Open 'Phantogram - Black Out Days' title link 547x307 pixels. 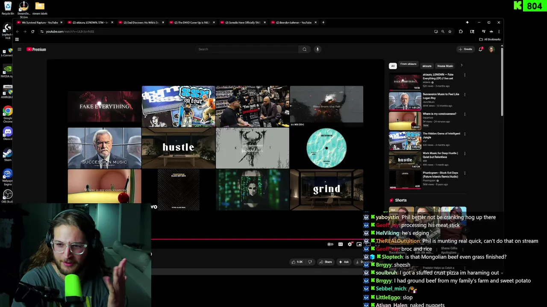(x=440, y=175)
